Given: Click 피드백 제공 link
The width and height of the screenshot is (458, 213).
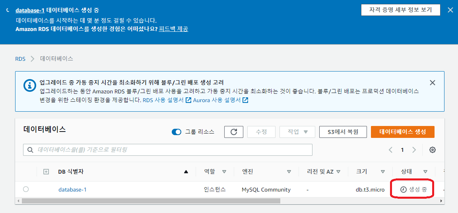Looking at the screenshot, I should pos(173,29).
